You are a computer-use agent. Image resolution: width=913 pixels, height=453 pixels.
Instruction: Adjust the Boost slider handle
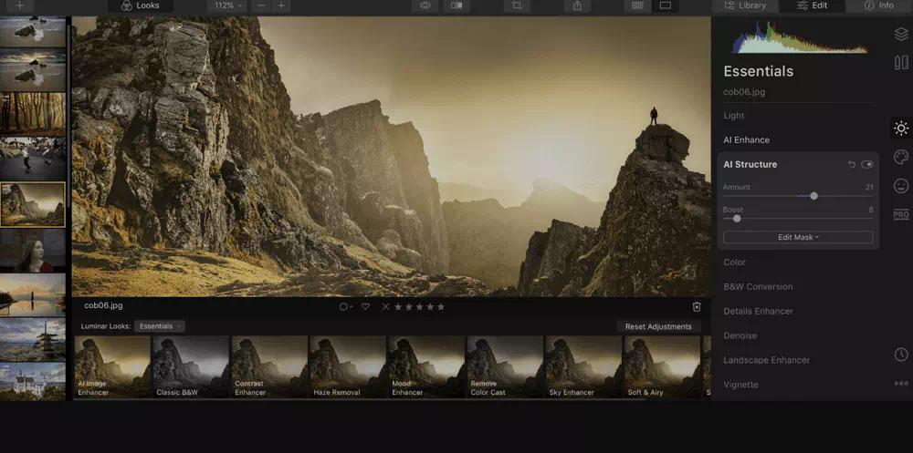pyautogui.click(x=737, y=219)
